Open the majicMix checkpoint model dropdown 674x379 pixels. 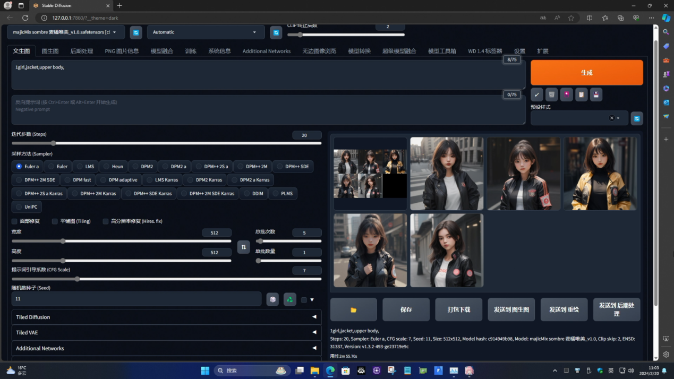point(66,32)
